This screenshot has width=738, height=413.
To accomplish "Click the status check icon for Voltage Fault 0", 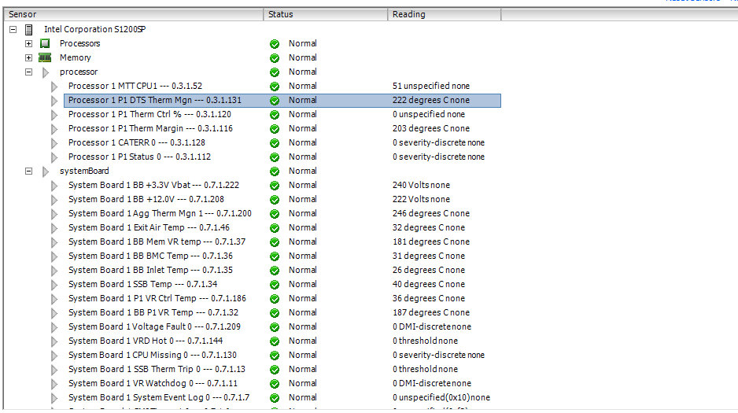I will point(275,327).
